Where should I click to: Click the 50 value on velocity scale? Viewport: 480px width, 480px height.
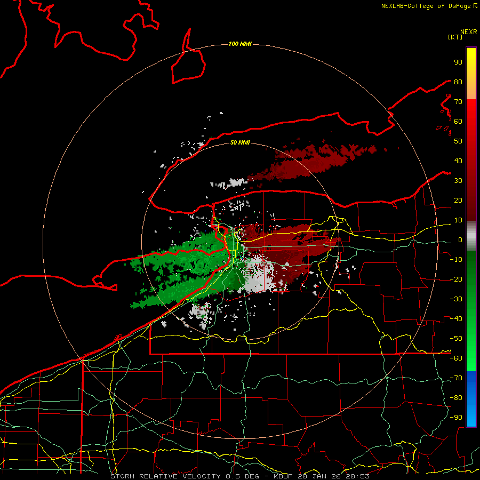pyautogui.click(x=458, y=141)
